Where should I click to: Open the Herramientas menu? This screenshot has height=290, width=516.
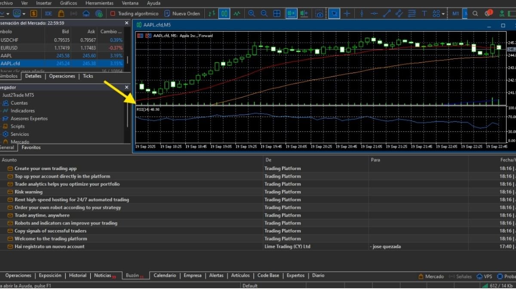coord(99,3)
